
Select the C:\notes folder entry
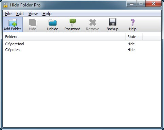pyautogui.click(x=12, y=50)
